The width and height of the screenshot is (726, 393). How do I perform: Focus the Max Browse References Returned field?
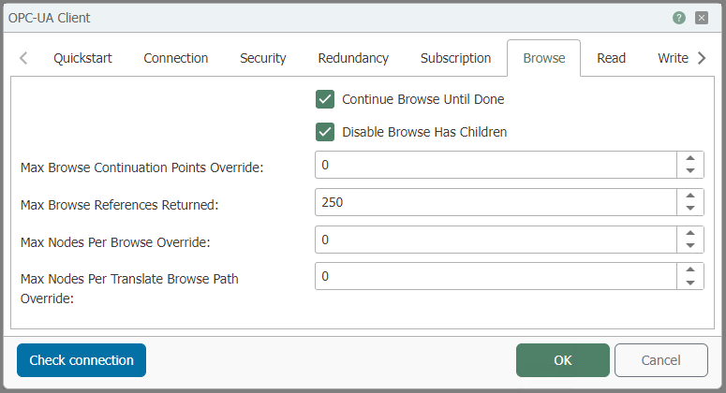click(x=495, y=202)
